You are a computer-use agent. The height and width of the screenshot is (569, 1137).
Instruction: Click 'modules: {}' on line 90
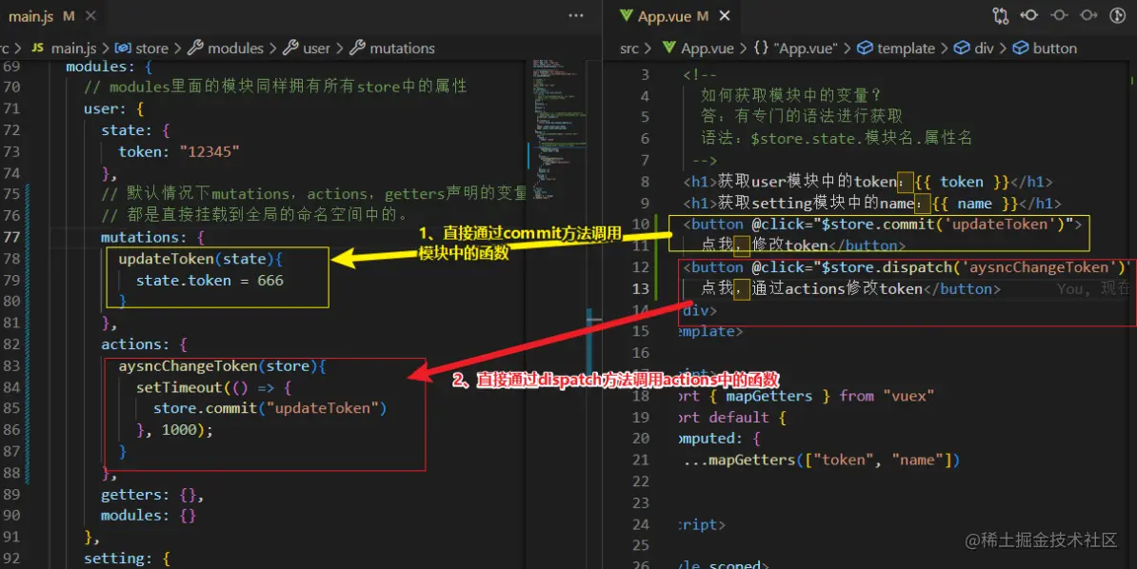[149, 516]
